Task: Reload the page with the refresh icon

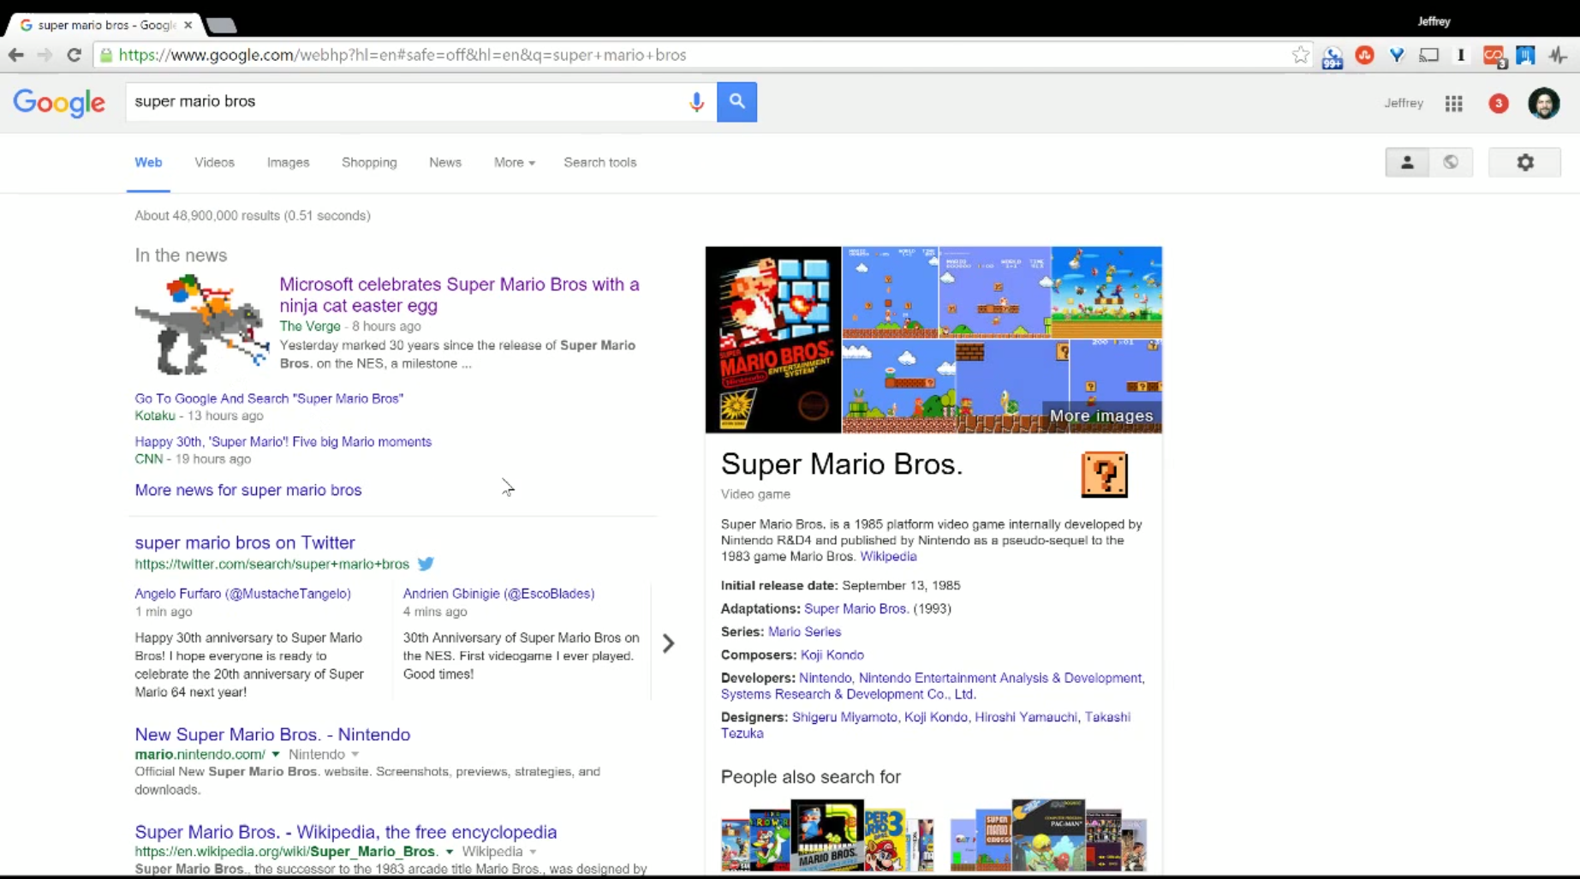Action: (75, 55)
